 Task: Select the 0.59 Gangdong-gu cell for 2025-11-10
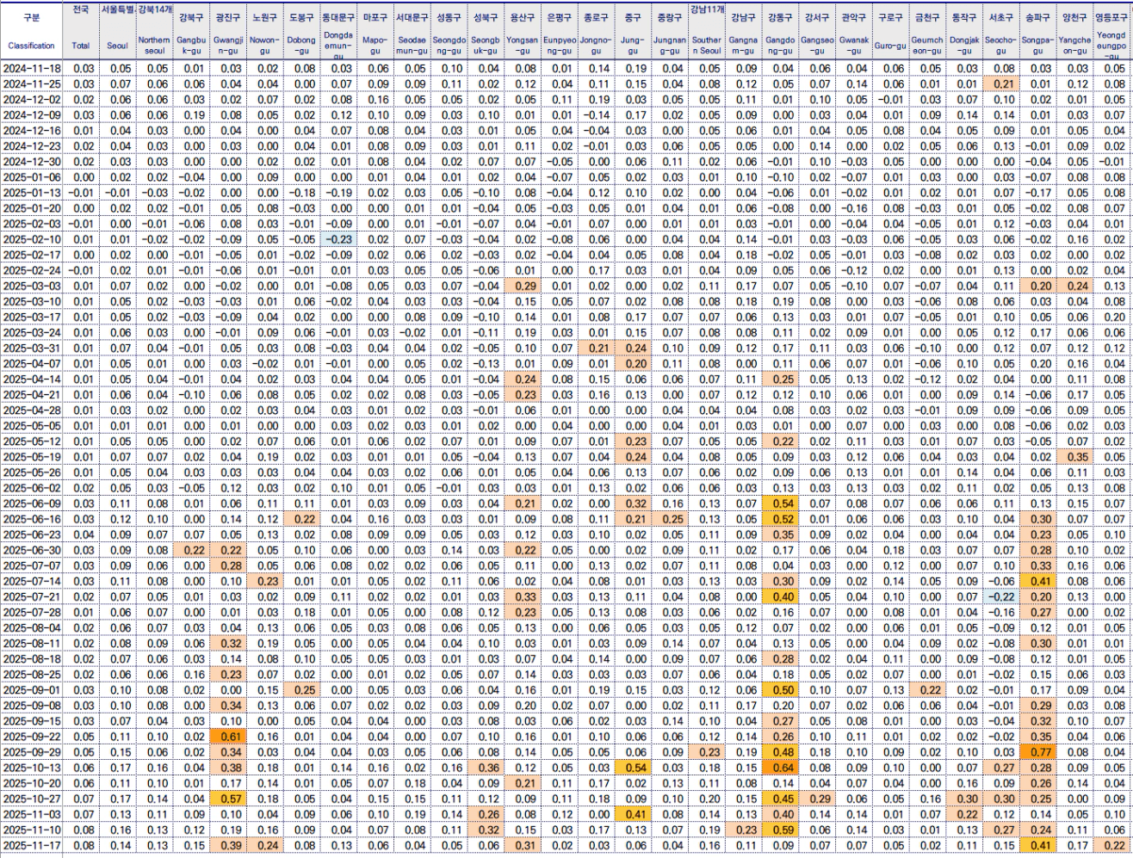[780, 830]
